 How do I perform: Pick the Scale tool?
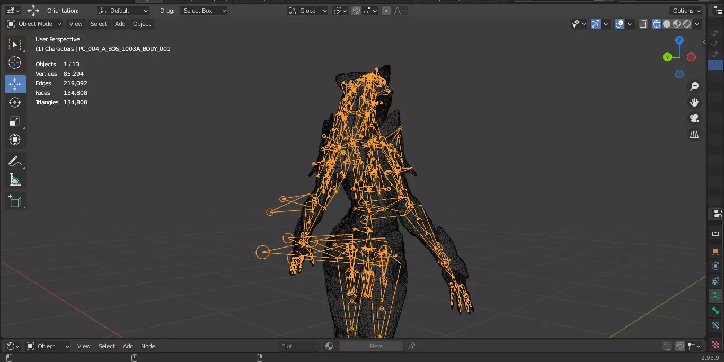click(15, 121)
